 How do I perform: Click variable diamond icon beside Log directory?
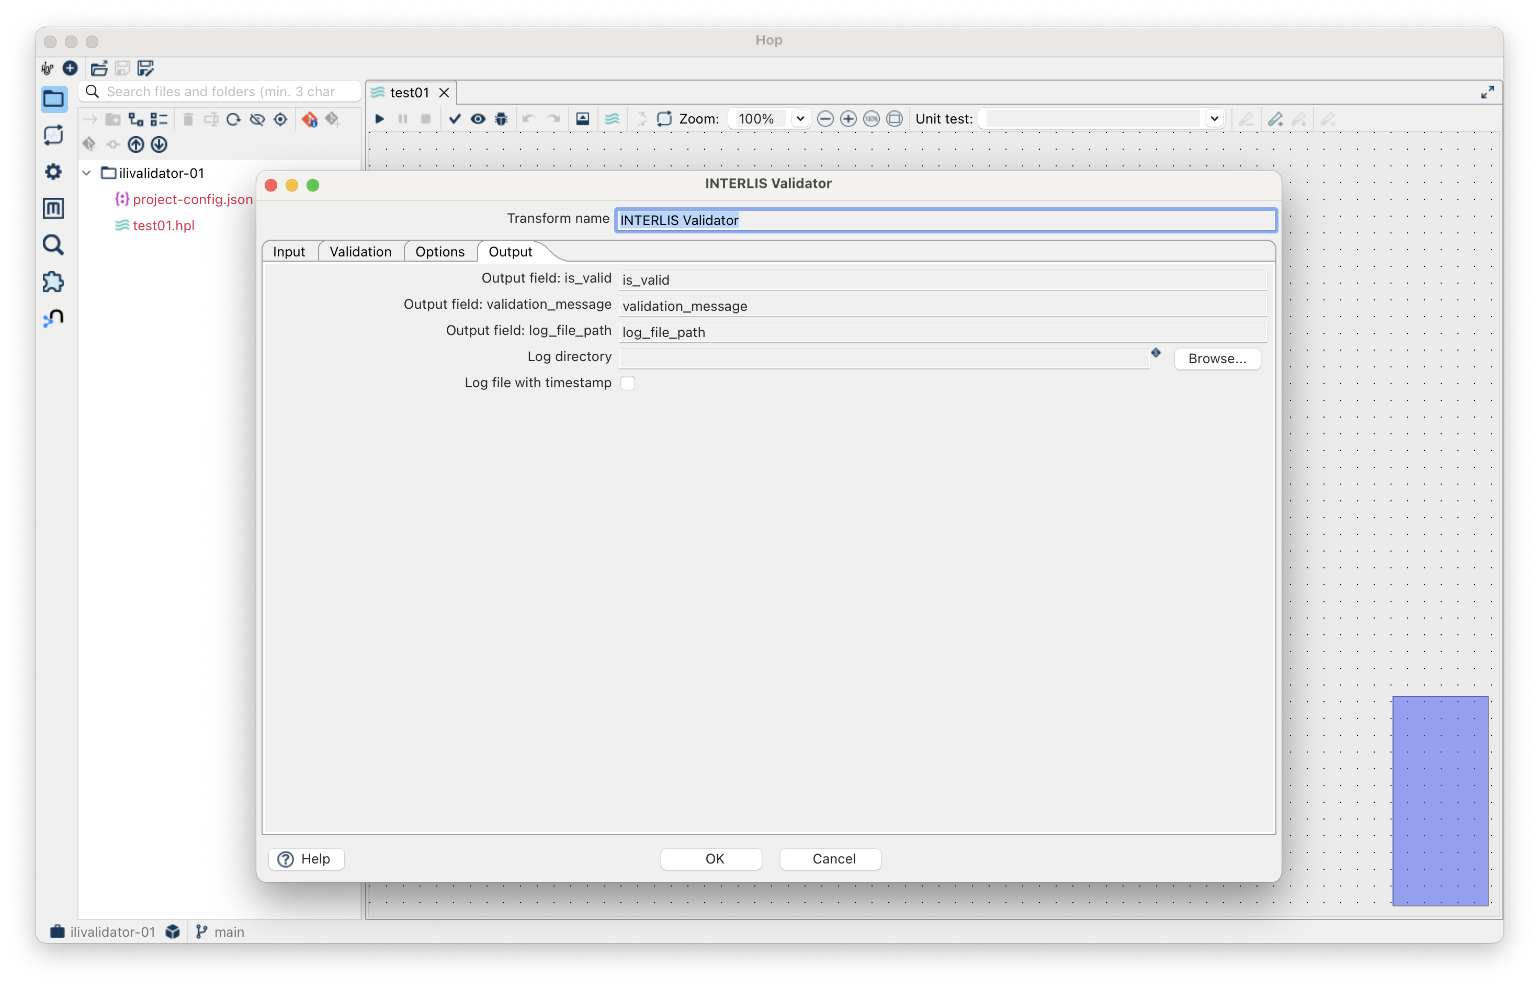click(x=1156, y=353)
